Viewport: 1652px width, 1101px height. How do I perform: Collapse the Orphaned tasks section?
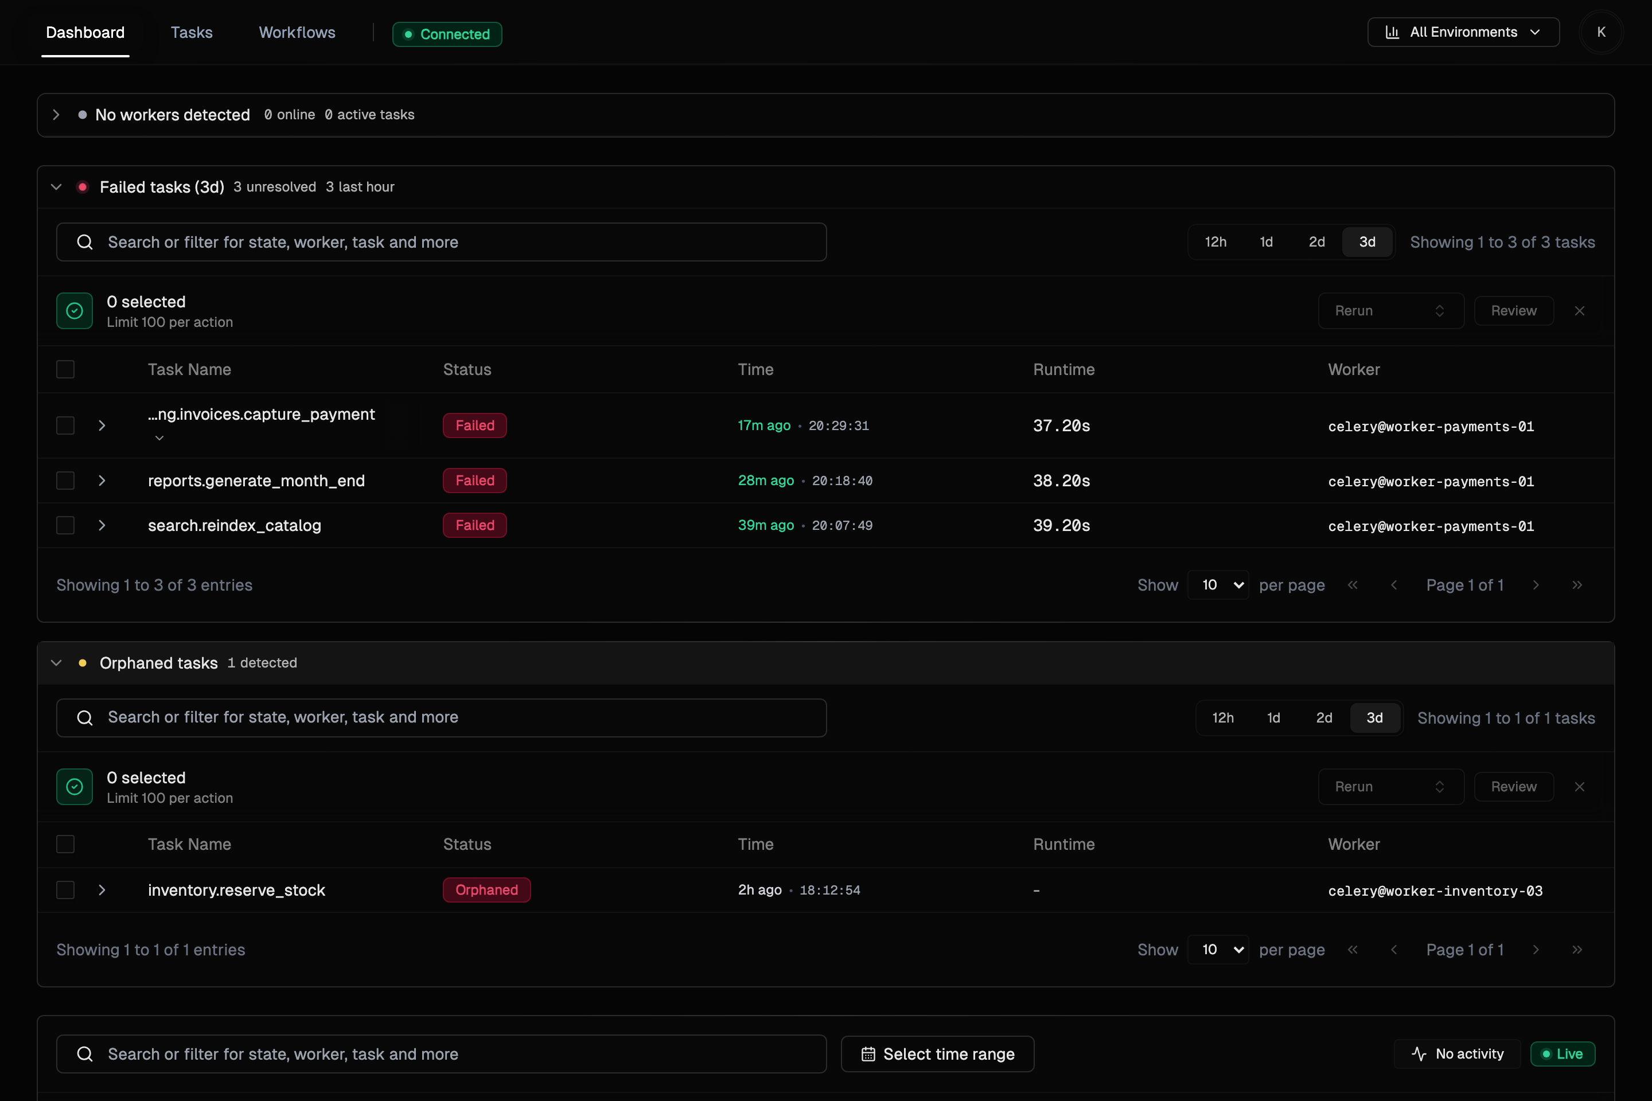pos(56,663)
